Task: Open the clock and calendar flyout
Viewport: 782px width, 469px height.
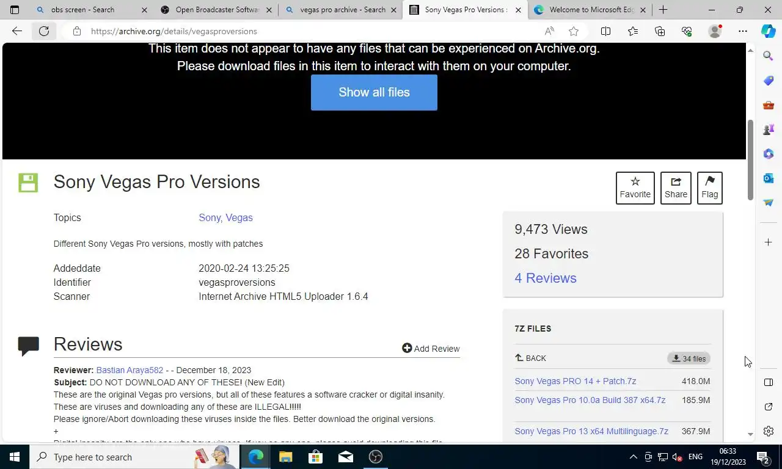Action: (x=728, y=457)
